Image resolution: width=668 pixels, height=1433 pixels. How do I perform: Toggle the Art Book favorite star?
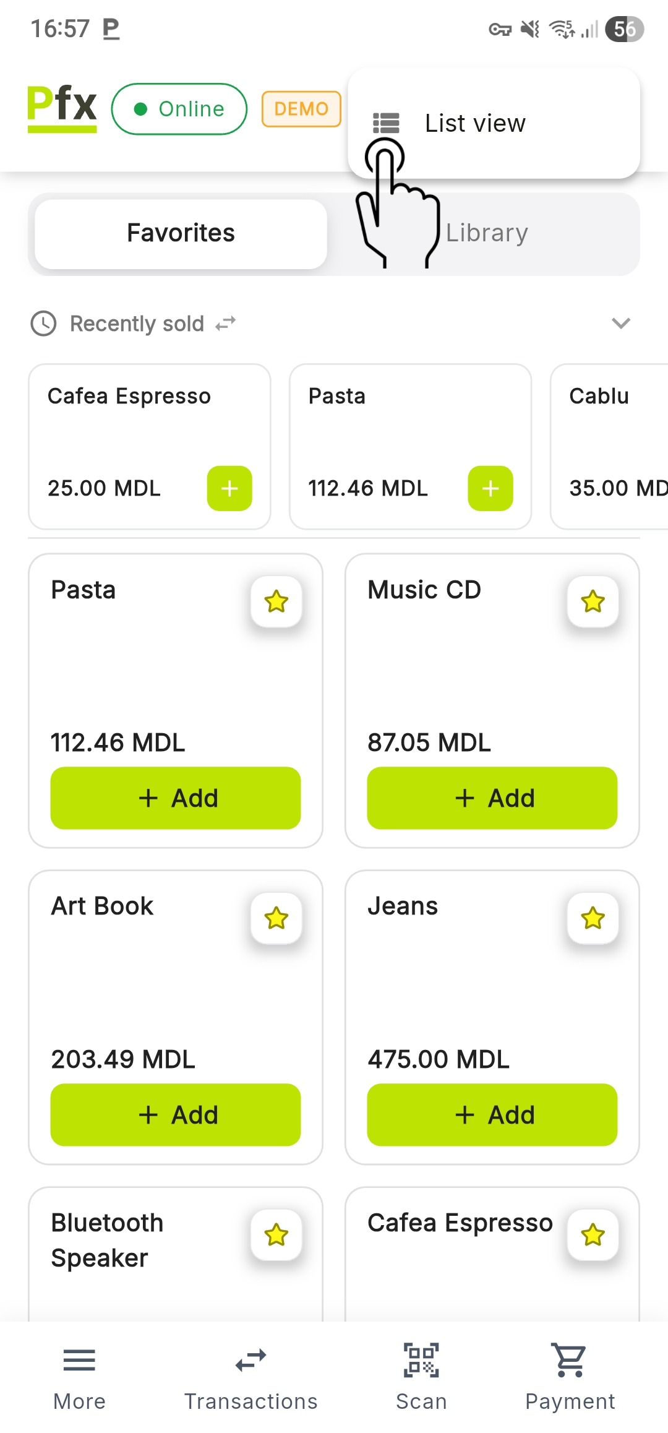pyautogui.click(x=276, y=918)
